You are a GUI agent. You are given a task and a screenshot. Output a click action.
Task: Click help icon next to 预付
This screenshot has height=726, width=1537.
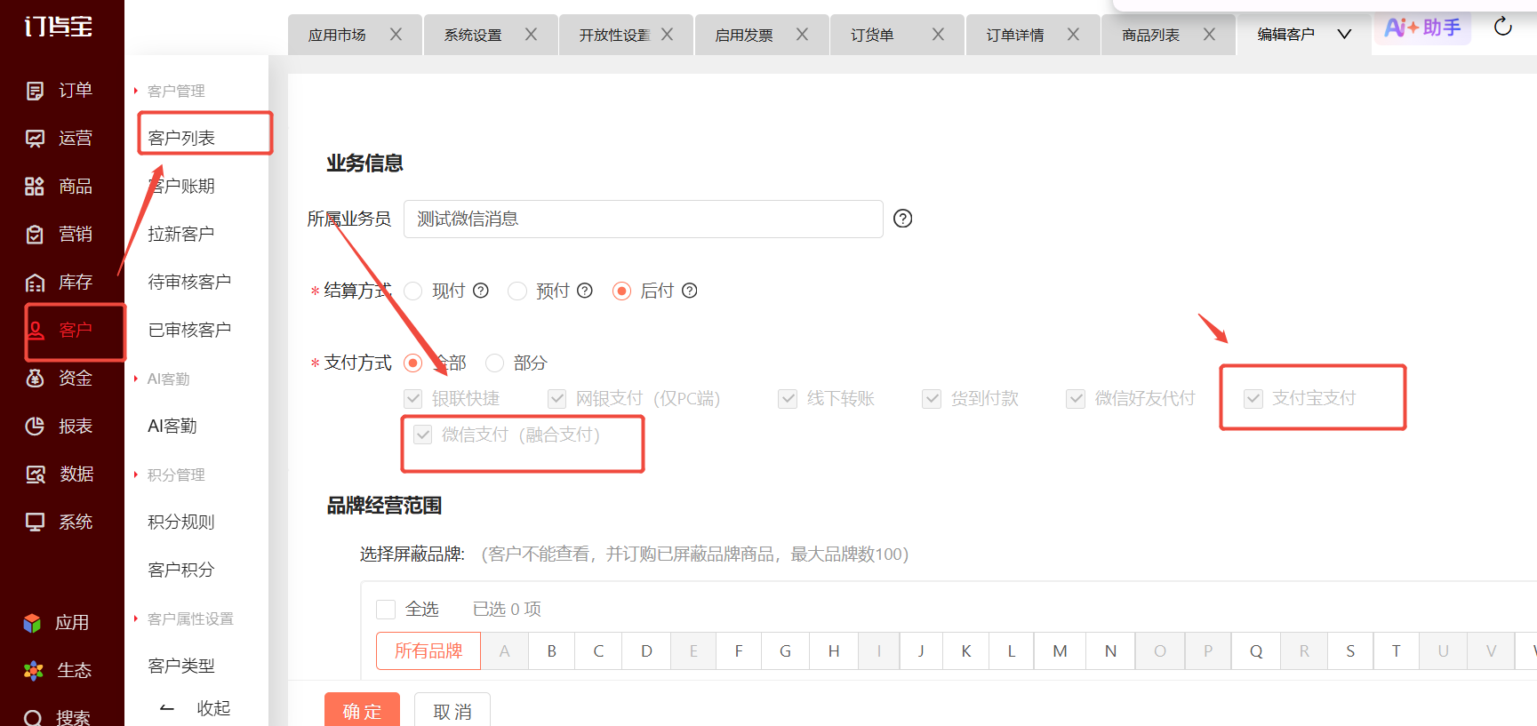pos(585,291)
